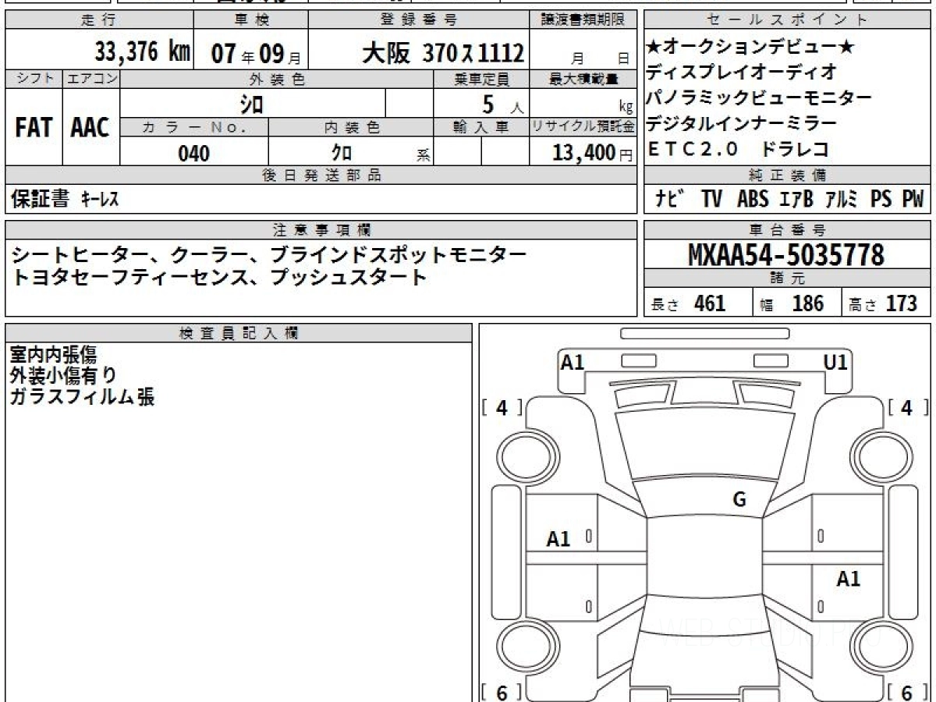Click the 車台番号 header
The height and width of the screenshot is (702, 936).
point(787,229)
